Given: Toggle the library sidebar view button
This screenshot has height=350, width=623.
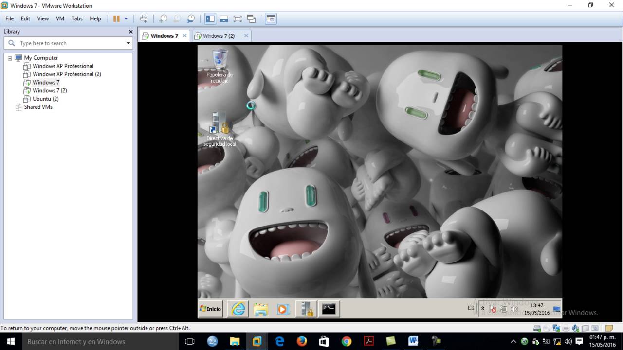Looking at the screenshot, I should tap(210, 18).
